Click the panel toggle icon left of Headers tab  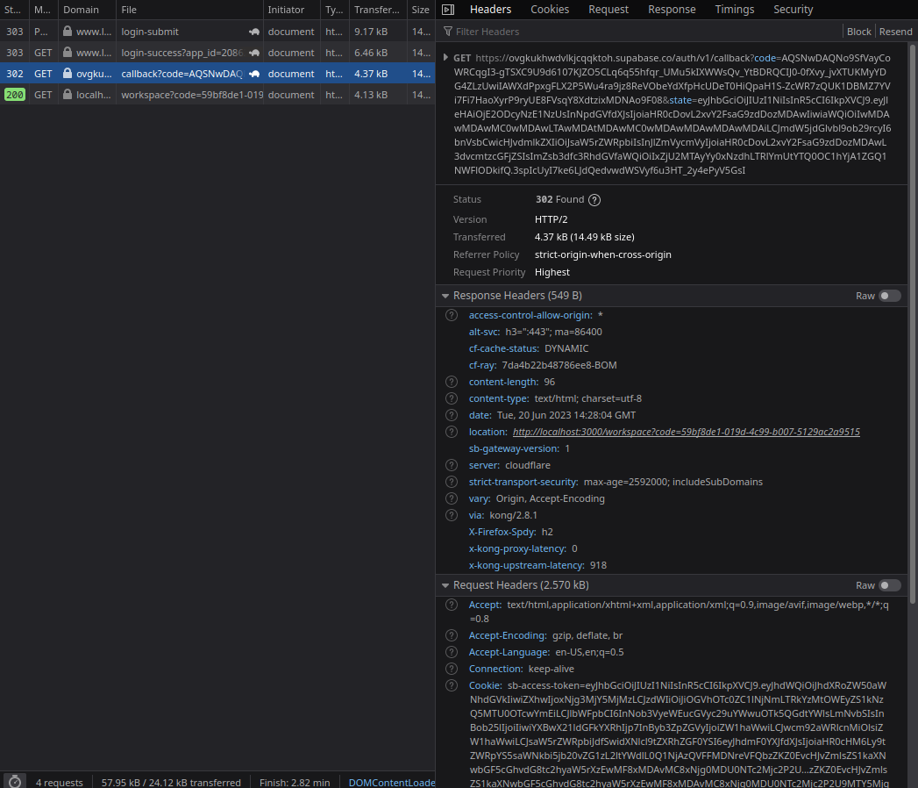(448, 10)
